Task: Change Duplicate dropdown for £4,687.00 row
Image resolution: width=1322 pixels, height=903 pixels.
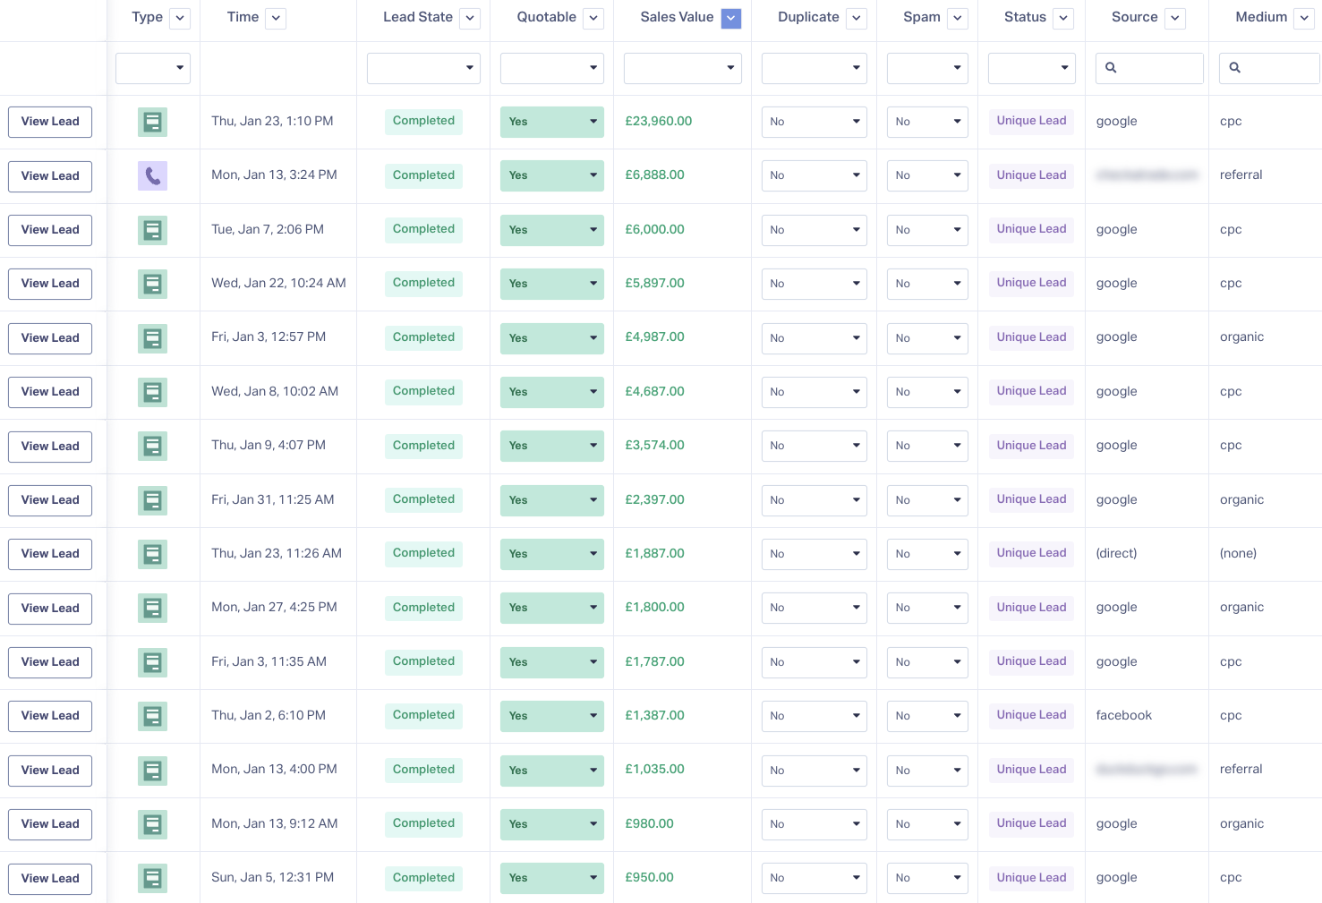Action: pos(815,392)
